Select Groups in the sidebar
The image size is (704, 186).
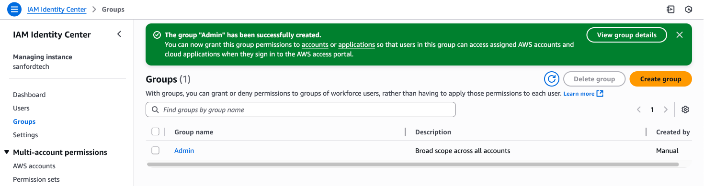coord(24,121)
